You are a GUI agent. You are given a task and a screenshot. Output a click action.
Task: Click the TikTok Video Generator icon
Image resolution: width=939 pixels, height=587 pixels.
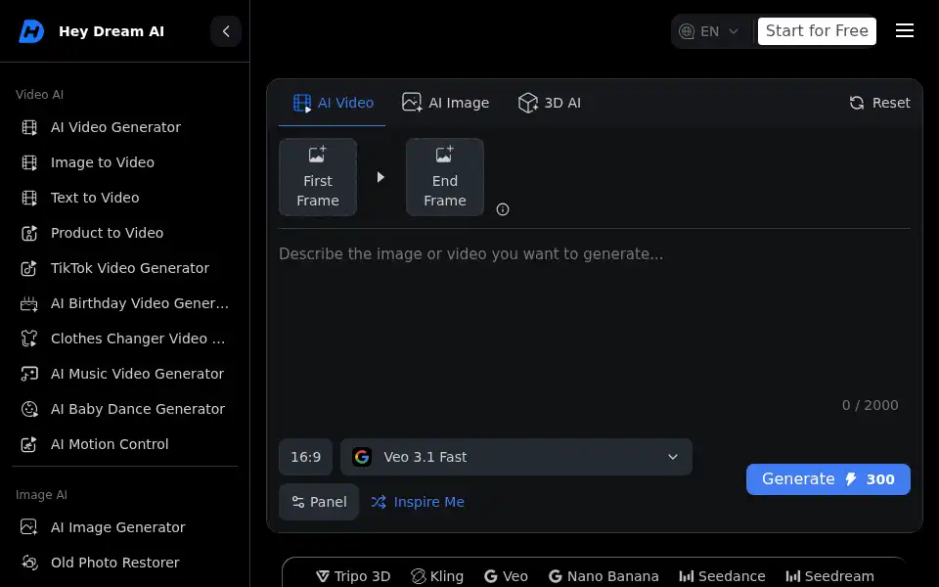(x=29, y=268)
